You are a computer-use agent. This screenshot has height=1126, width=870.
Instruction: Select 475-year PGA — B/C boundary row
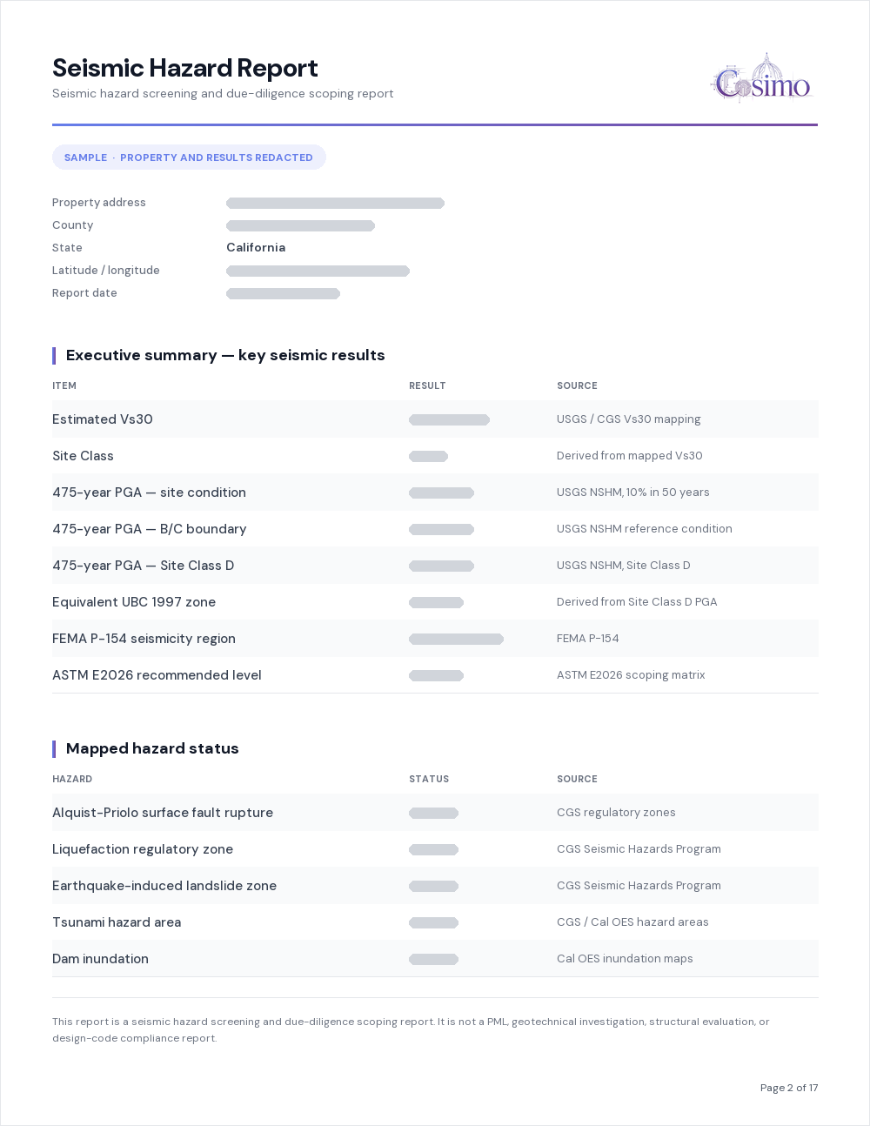435,529
